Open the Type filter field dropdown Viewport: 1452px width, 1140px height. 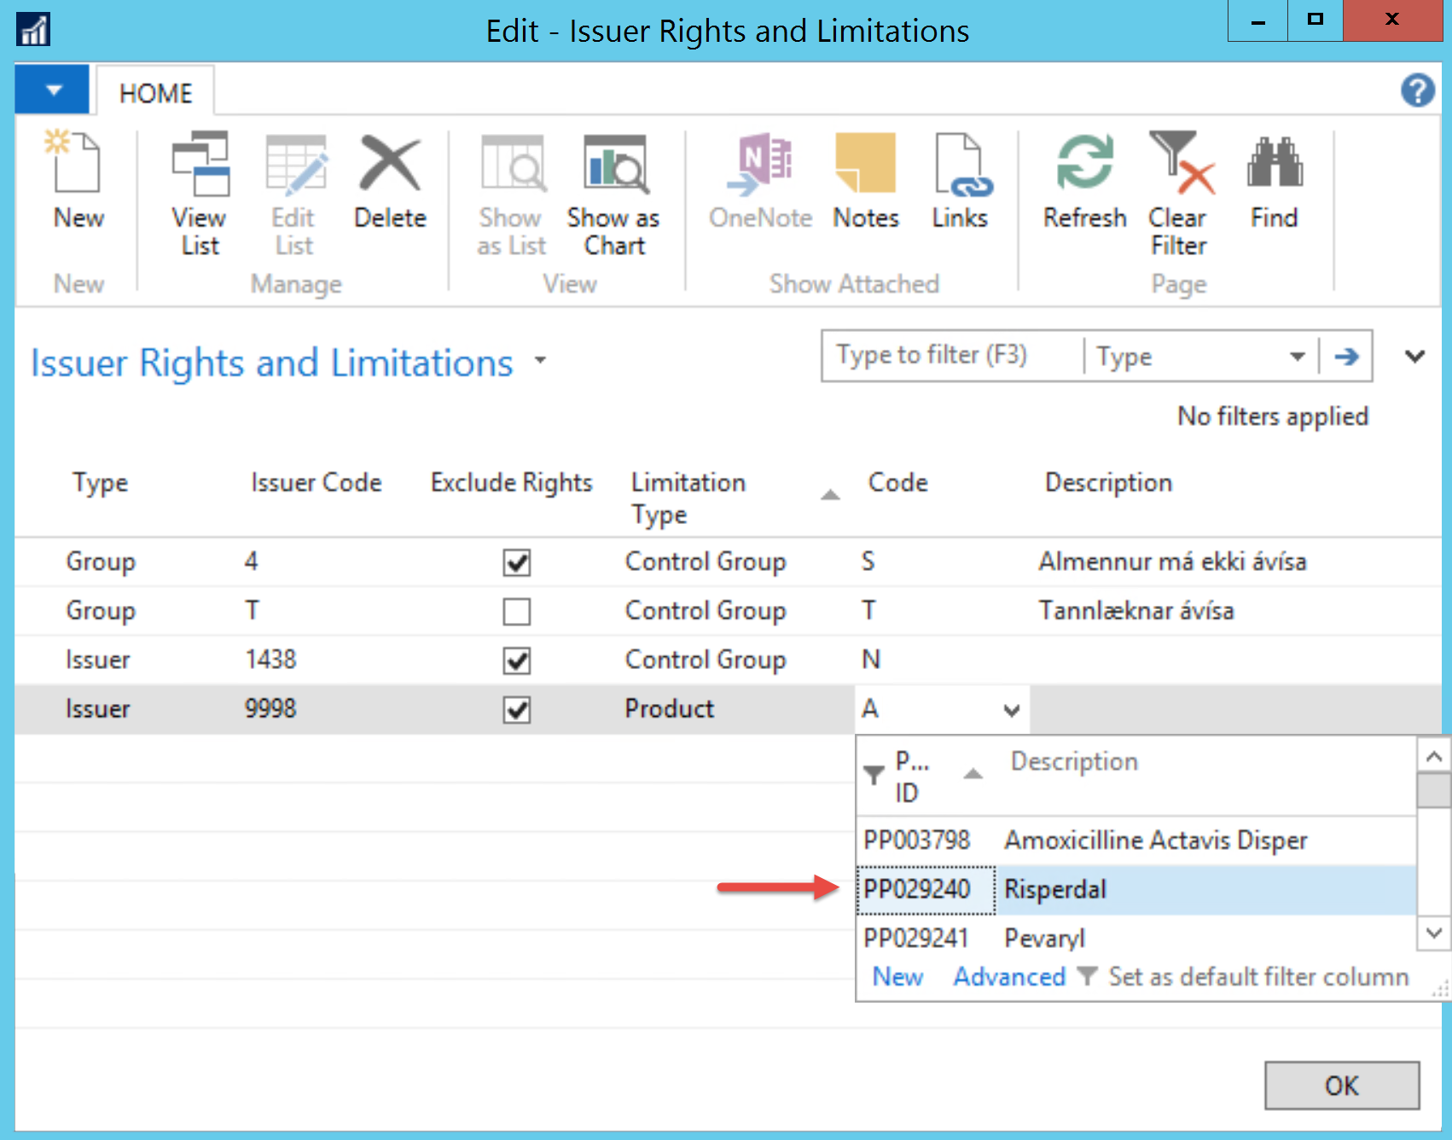1297,357
